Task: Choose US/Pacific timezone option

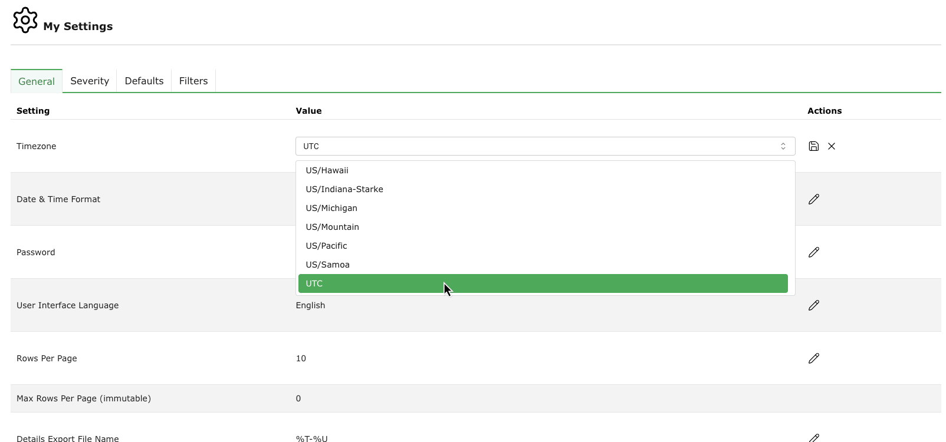Action: point(326,246)
